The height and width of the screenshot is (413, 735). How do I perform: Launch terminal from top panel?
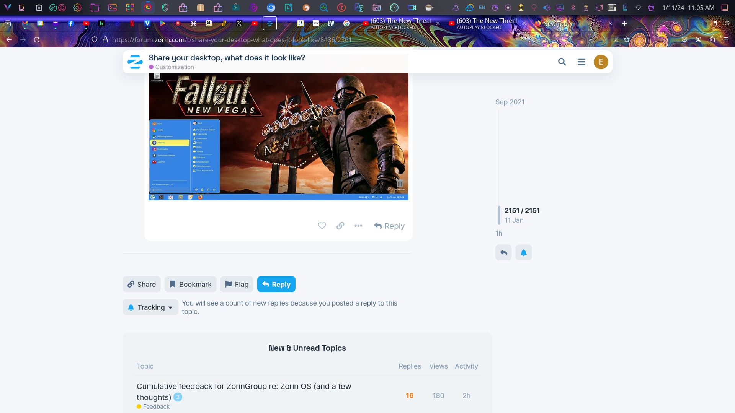113,7
